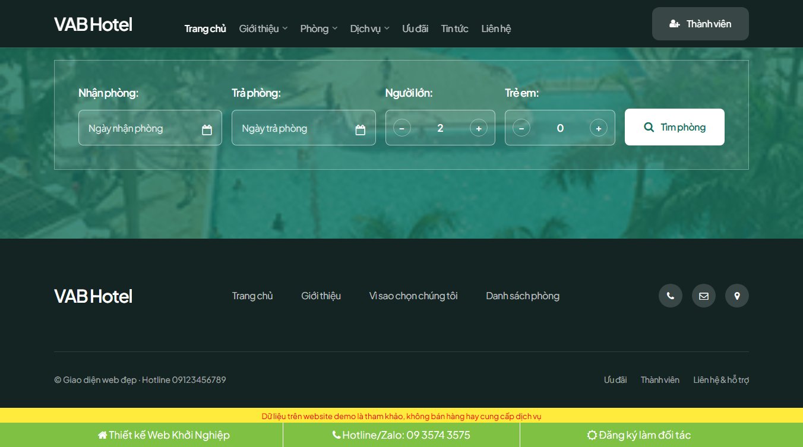Click Thiết kế Web Khởi Nghiệp bar link
Image resolution: width=803 pixels, height=447 pixels.
pos(164,435)
